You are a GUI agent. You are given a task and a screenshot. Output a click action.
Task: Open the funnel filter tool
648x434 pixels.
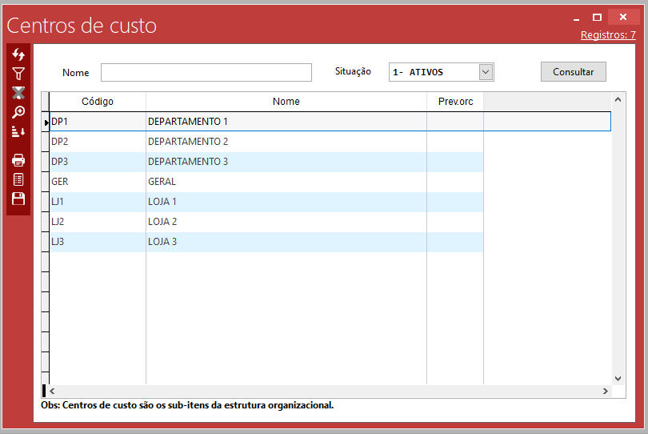[x=18, y=74]
